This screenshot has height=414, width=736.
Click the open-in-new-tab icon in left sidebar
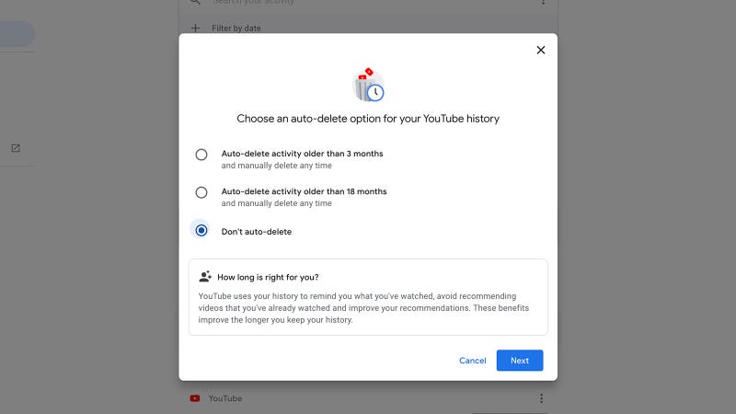tap(16, 148)
